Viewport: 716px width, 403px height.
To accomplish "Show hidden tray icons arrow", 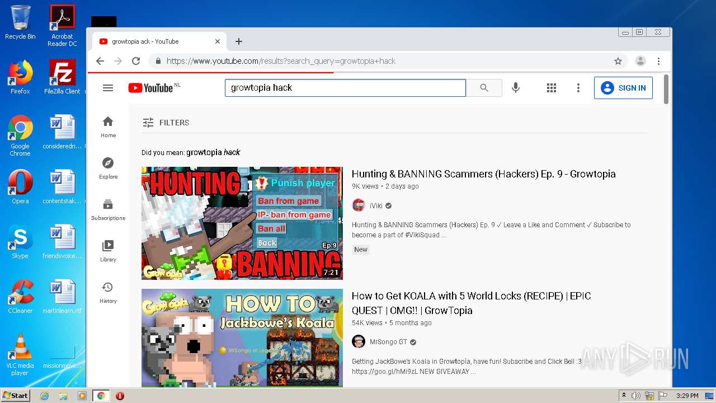I will click(x=624, y=396).
